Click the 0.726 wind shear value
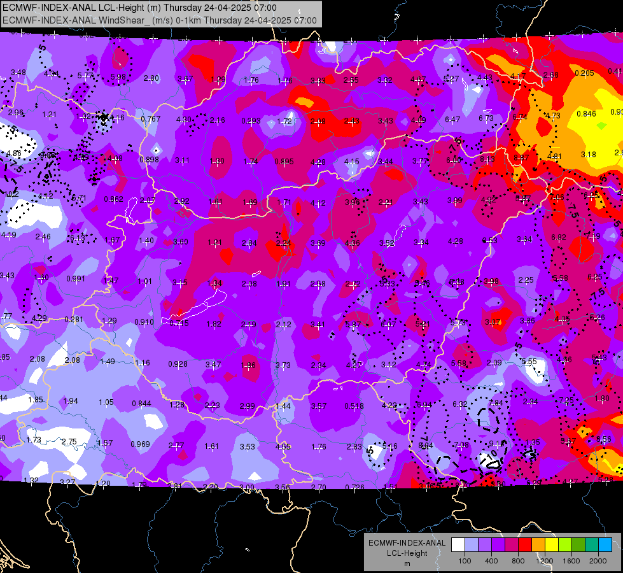623x573 pixels. click(355, 487)
